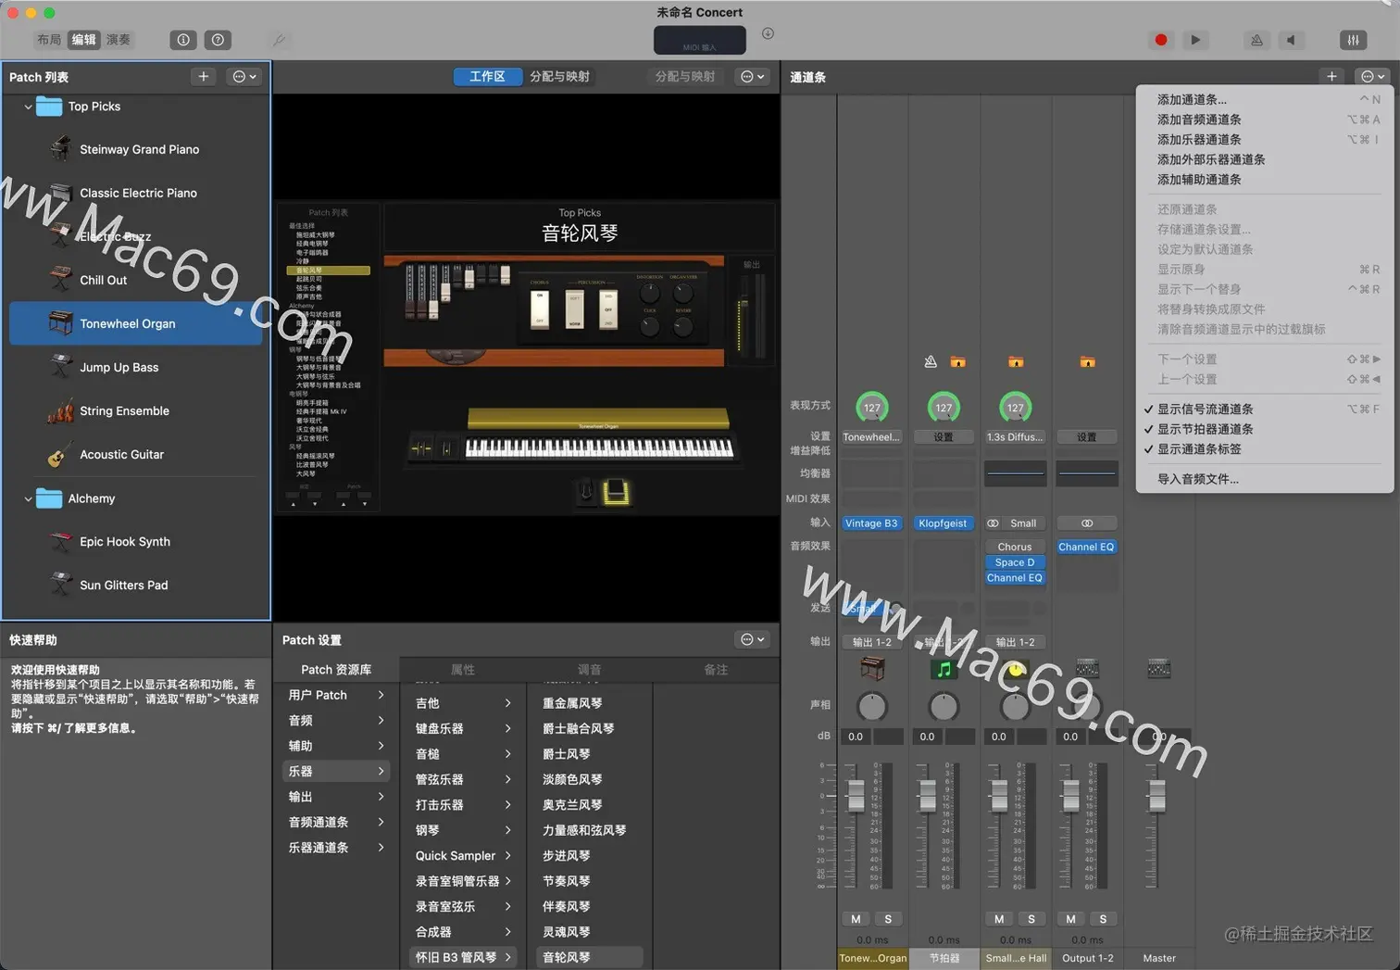Mute the Tonewheel Organ channel strip
This screenshot has height=970, width=1400.
856,919
